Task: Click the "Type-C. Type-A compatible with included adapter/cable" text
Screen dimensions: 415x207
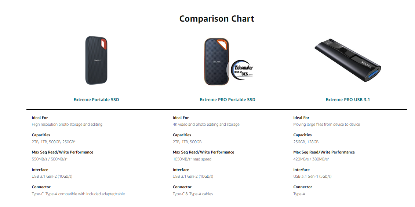Action: [78, 194]
